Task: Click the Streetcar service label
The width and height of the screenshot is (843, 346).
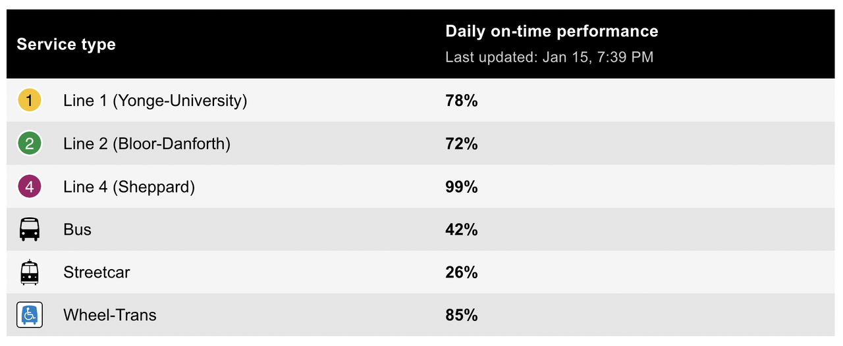Action: pos(96,272)
